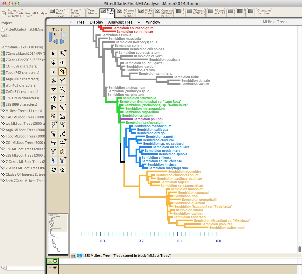
Task: Choose the magnifying glass tool
Action: (62, 89)
